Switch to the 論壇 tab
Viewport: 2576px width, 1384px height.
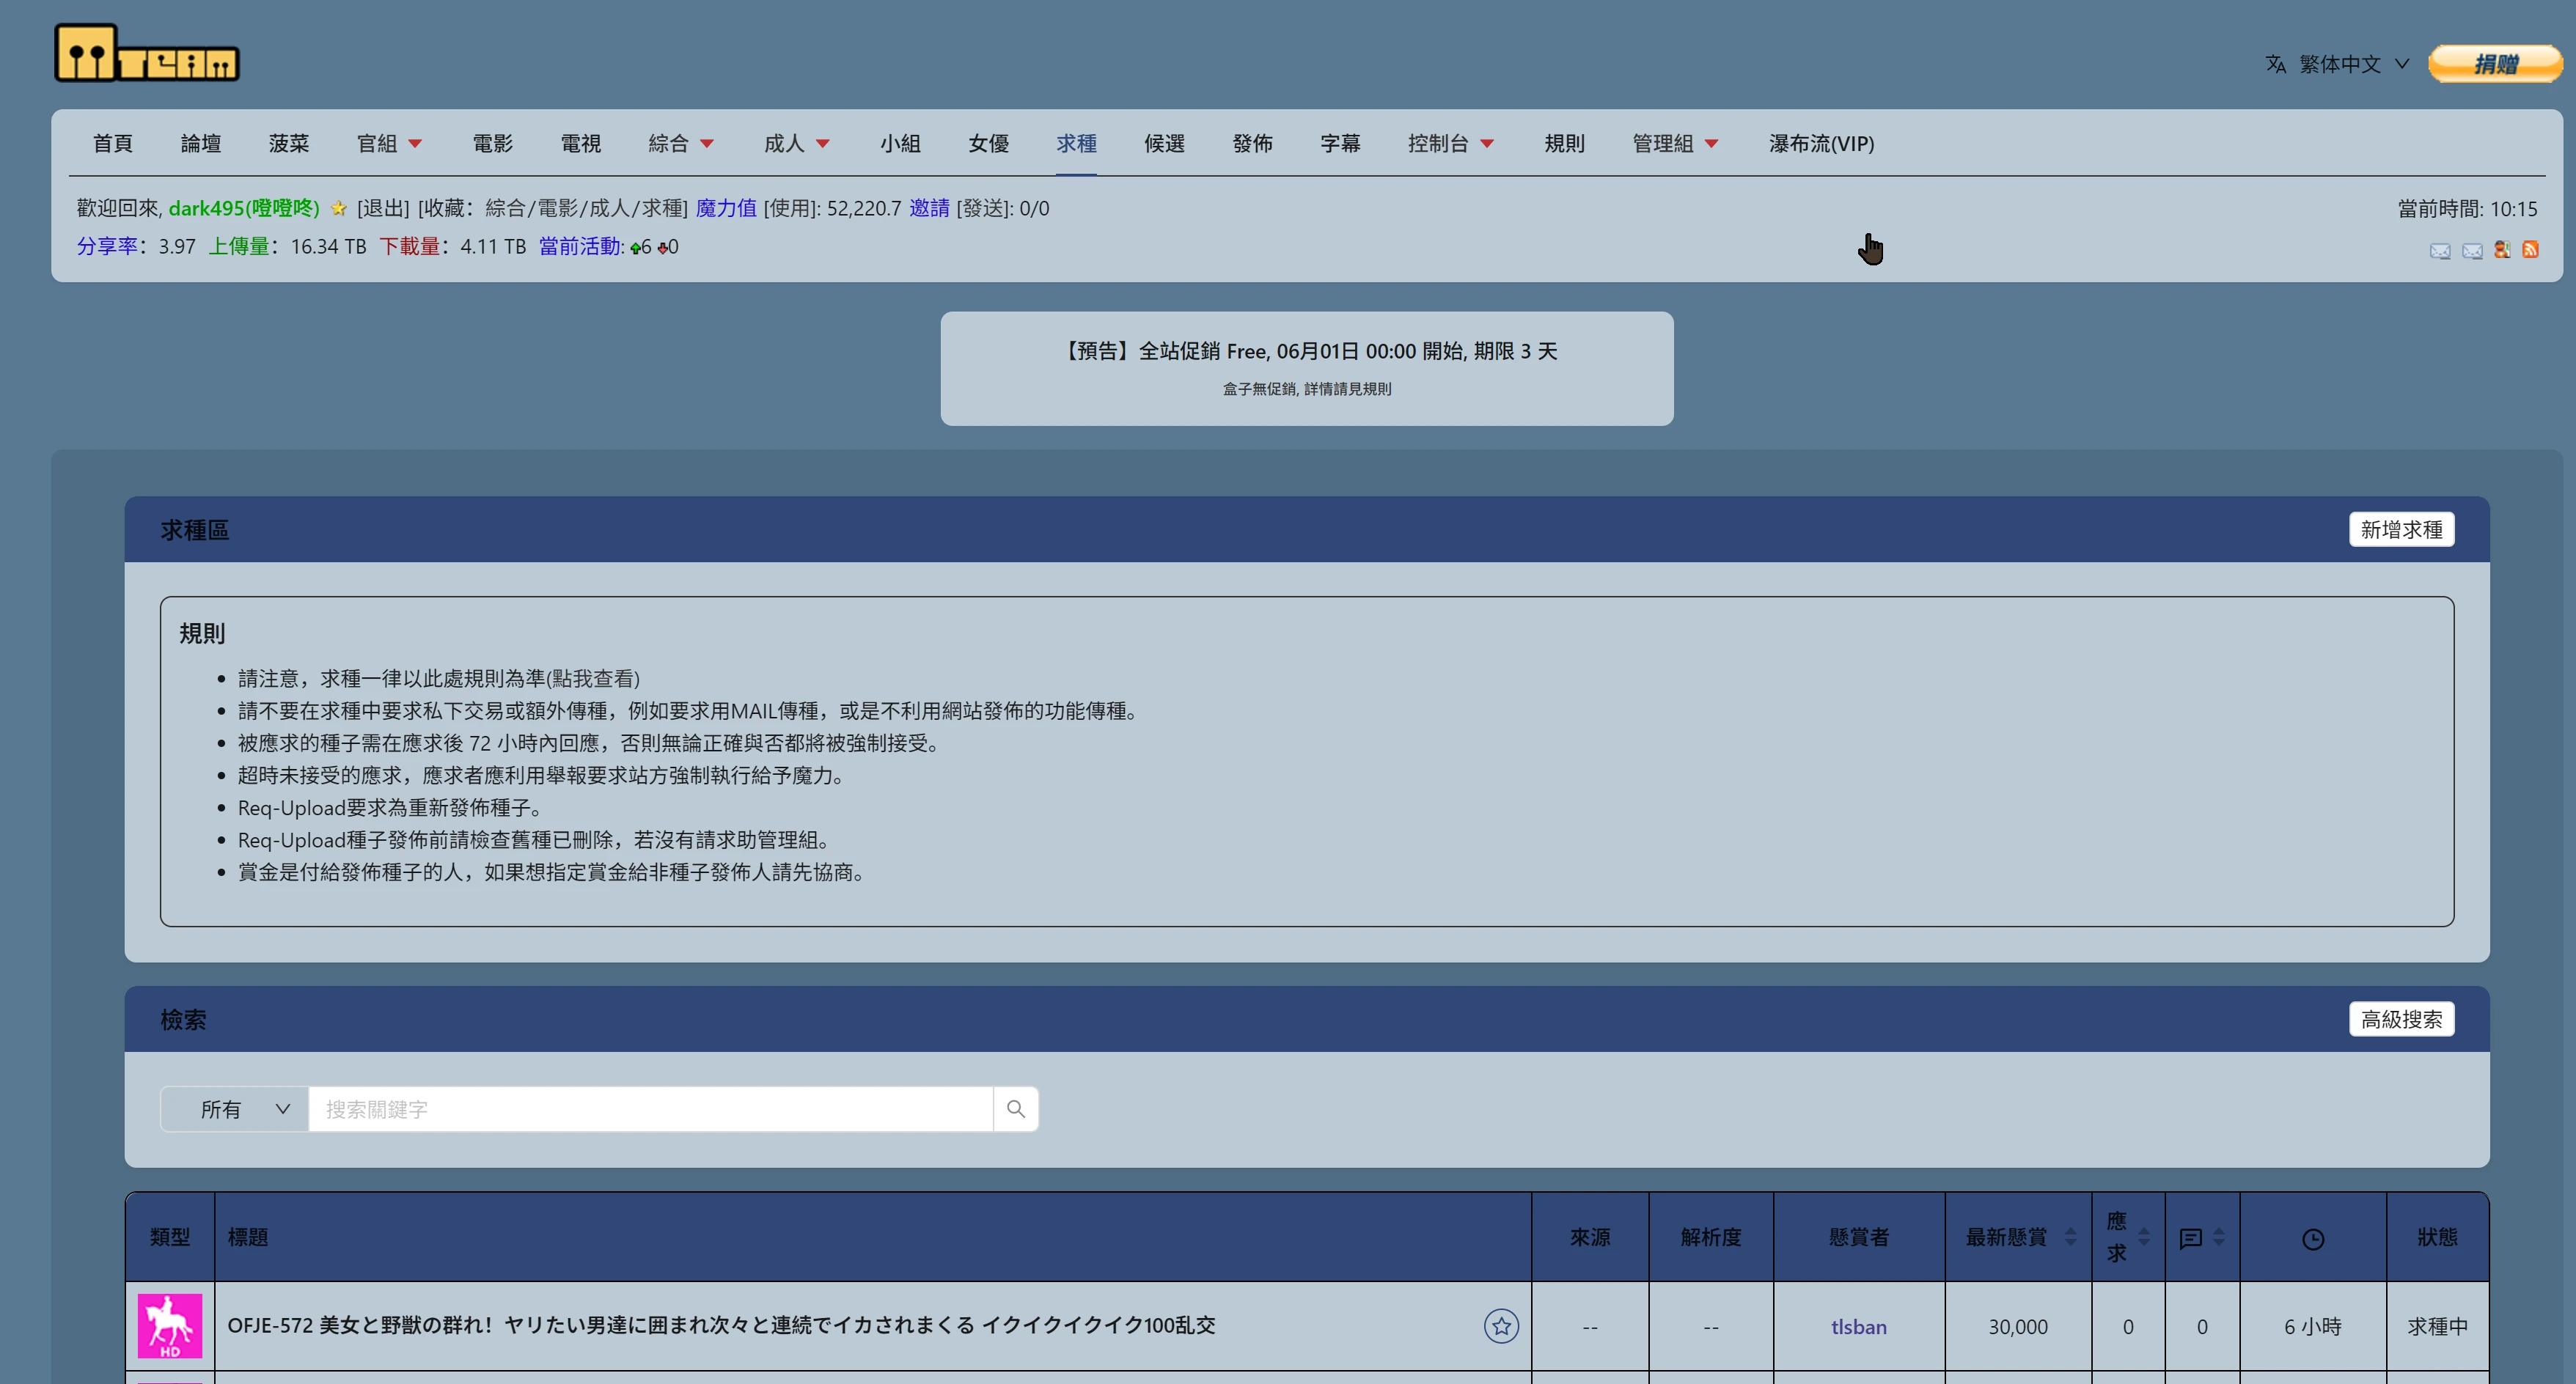click(x=200, y=143)
